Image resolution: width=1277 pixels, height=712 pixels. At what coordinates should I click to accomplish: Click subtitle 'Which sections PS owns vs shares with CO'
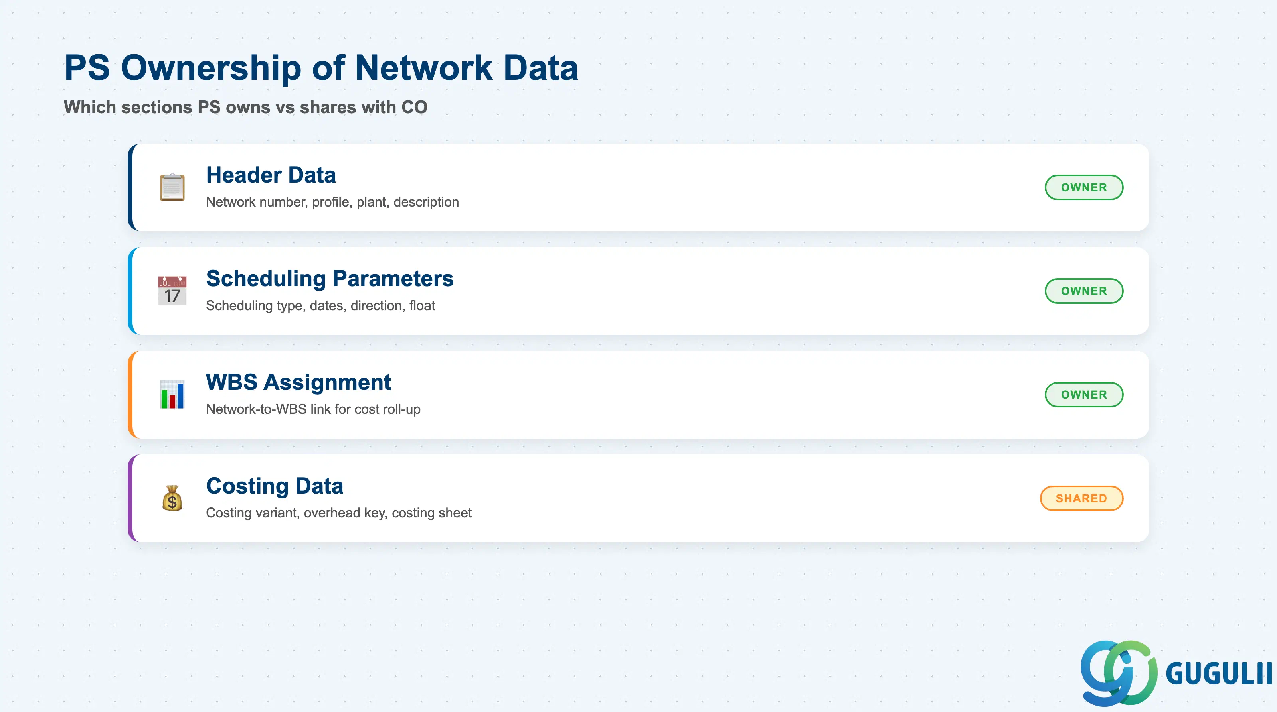click(245, 107)
